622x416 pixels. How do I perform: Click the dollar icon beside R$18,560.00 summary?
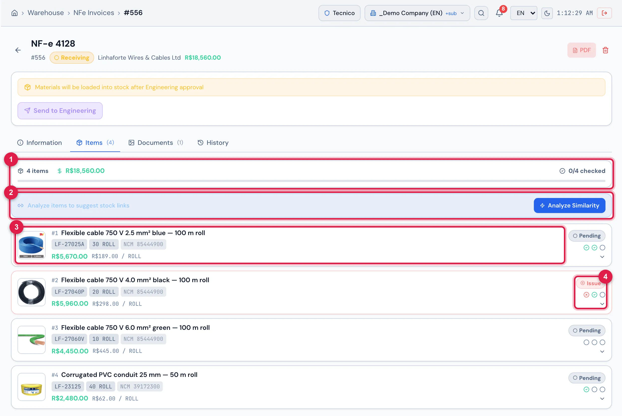click(x=60, y=171)
